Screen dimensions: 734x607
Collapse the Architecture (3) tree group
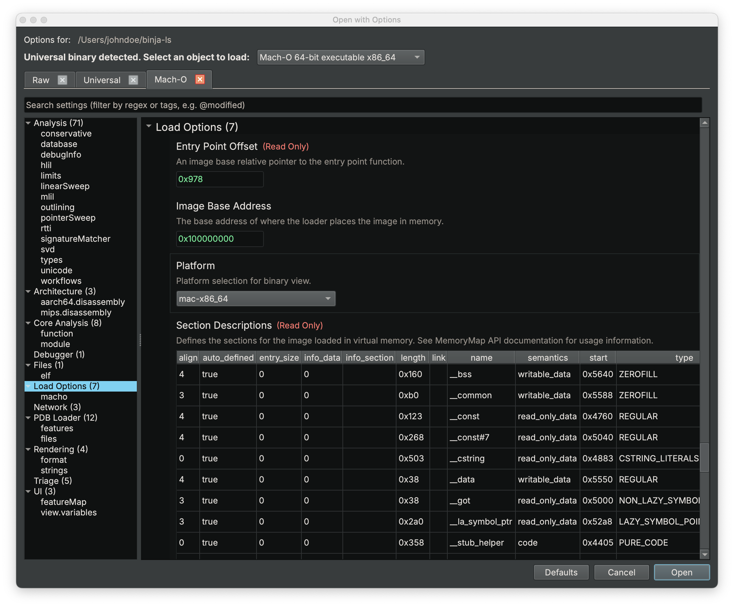pos(28,292)
